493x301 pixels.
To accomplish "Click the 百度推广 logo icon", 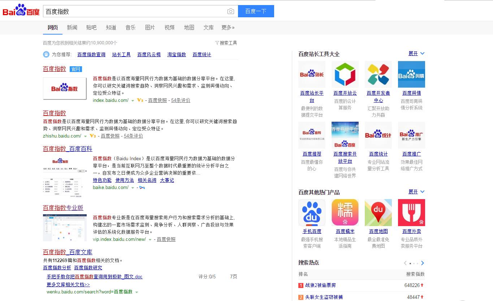I will 411,135.
